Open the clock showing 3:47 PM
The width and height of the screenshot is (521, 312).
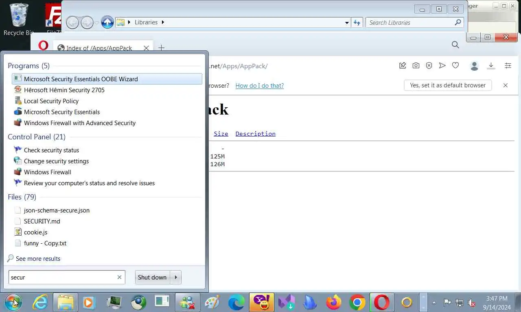(497, 303)
